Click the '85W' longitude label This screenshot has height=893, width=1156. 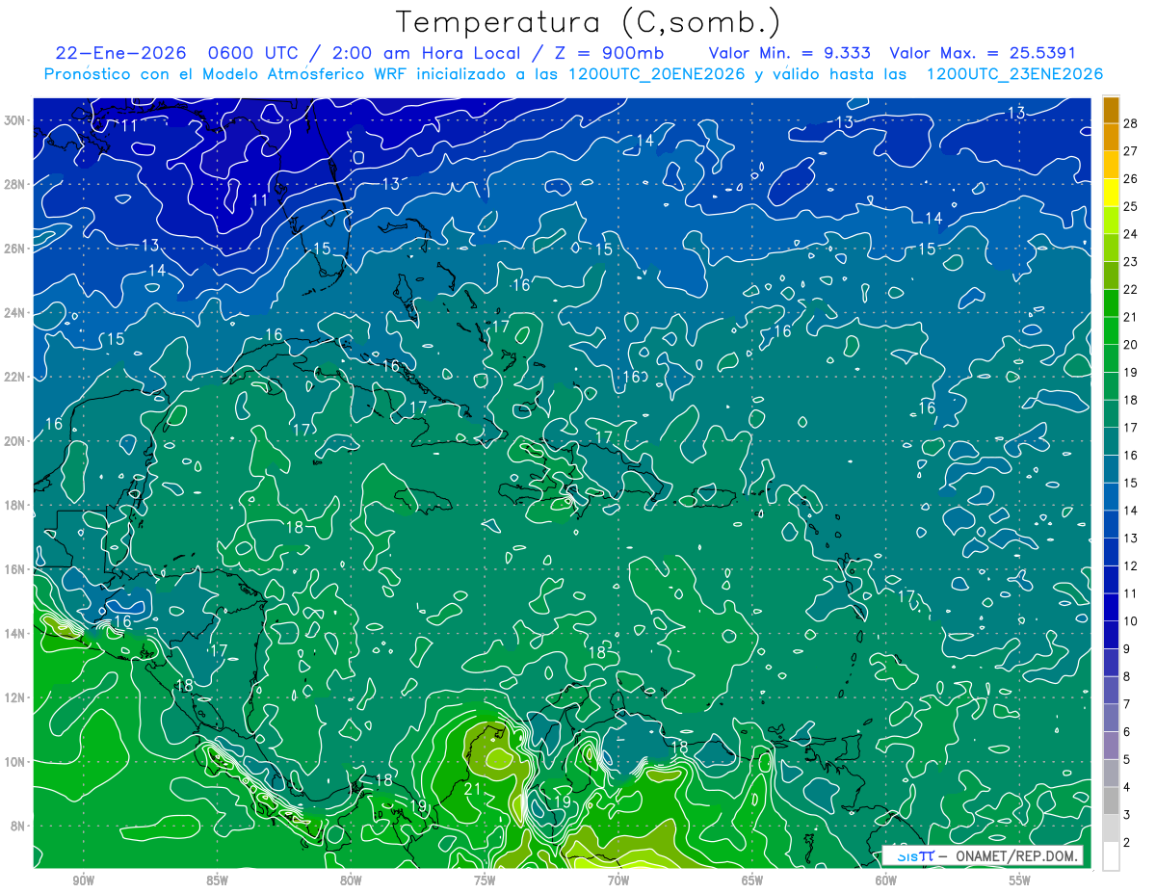pyautogui.click(x=217, y=880)
